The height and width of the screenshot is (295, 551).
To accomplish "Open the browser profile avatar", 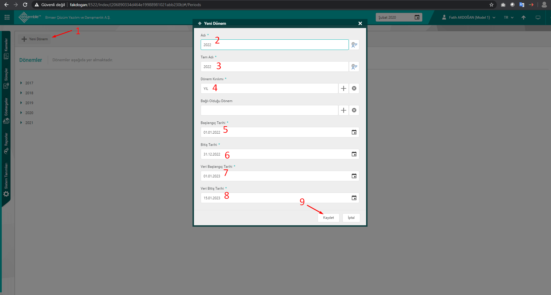I will [544, 5].
